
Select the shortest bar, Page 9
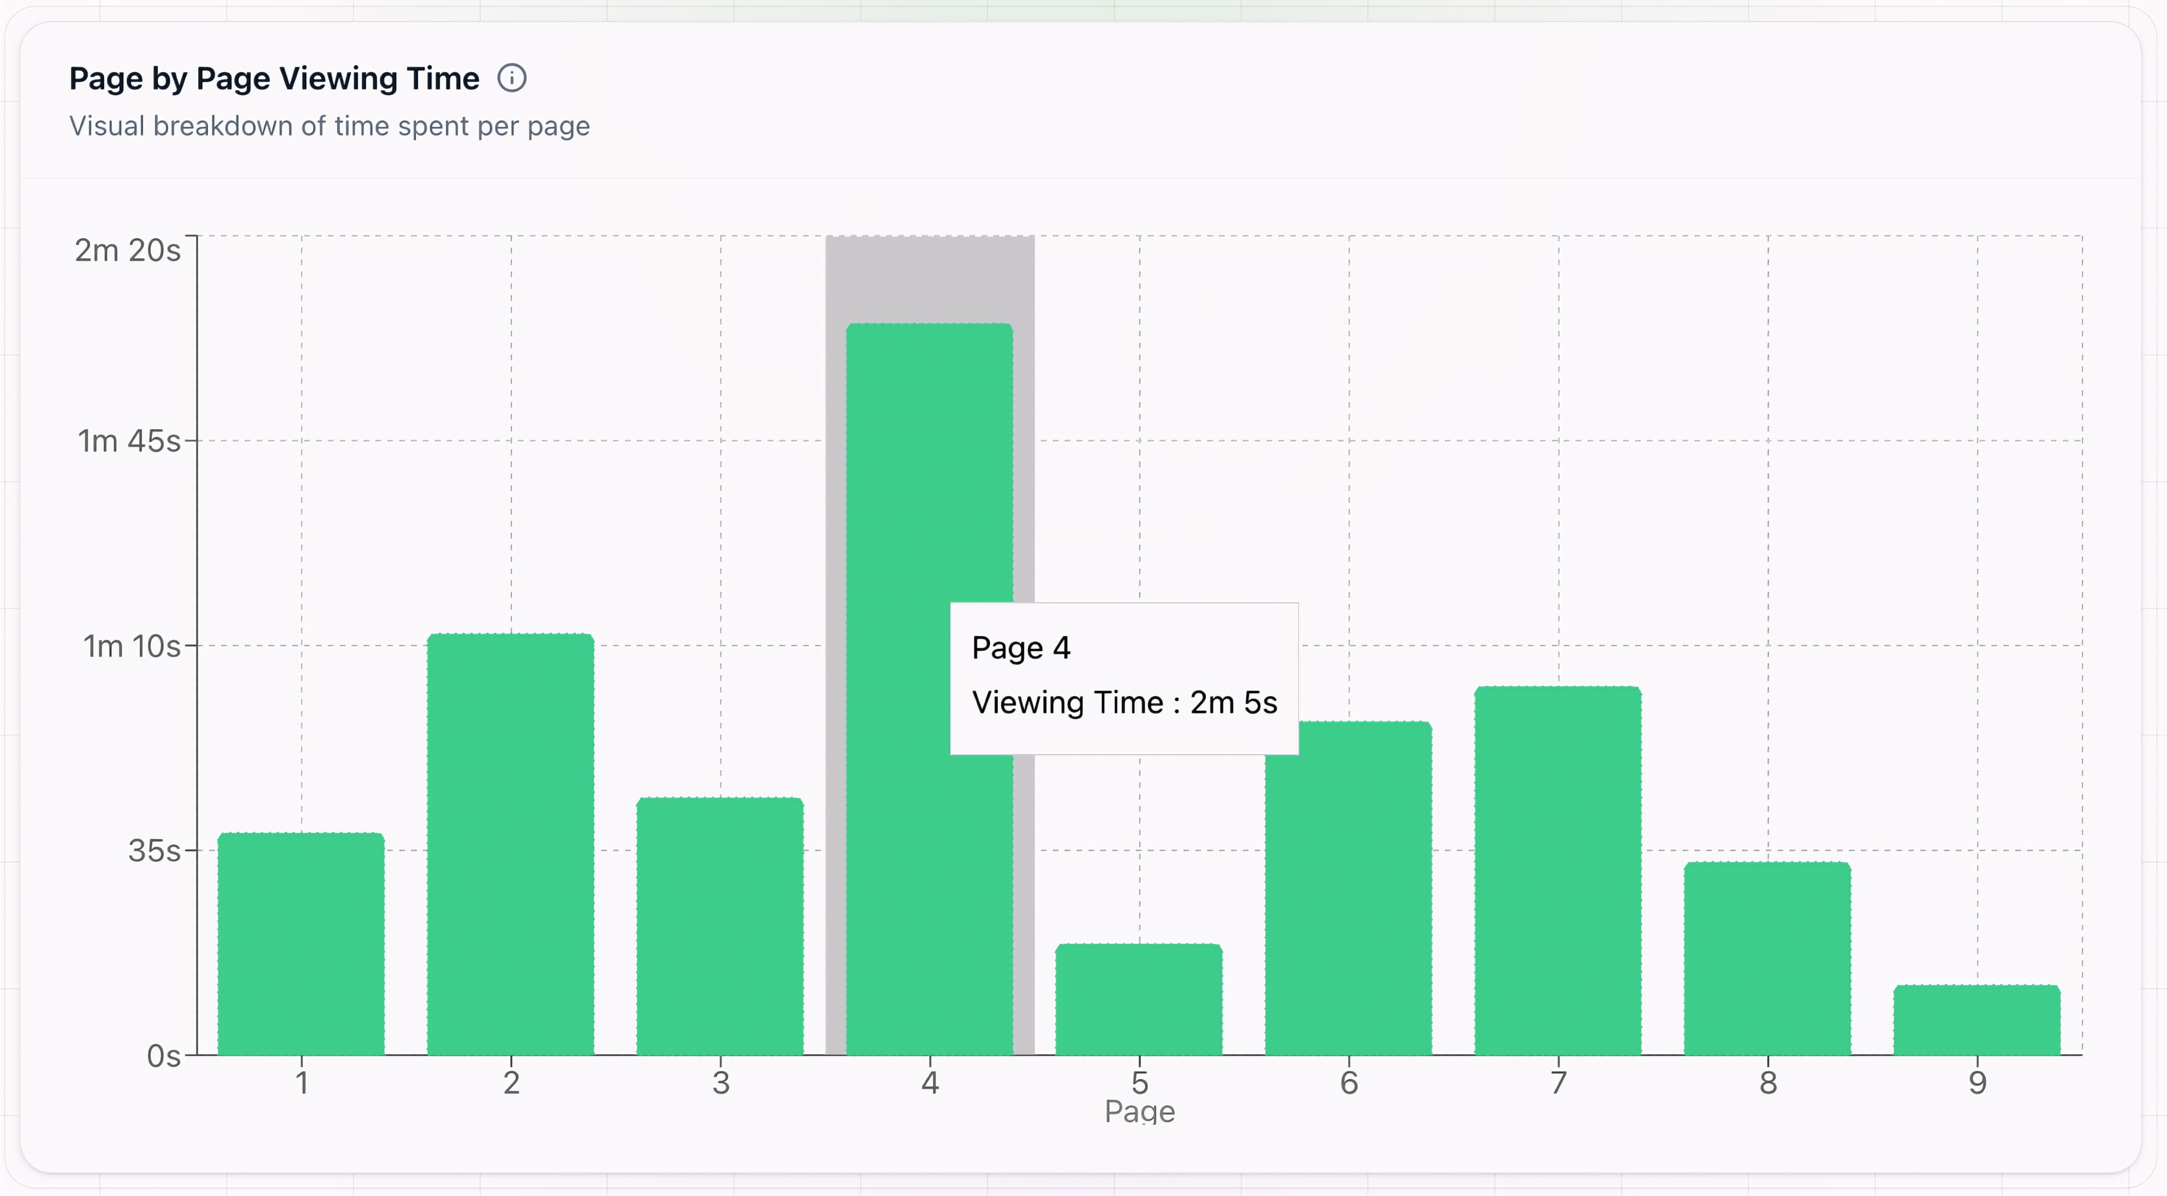click(1977, 1026)
